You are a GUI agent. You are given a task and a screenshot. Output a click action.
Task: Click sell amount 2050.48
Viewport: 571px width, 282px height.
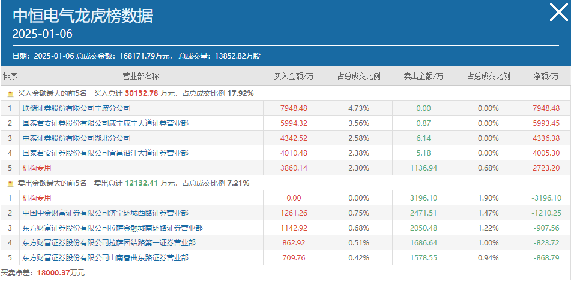[423, 228]
